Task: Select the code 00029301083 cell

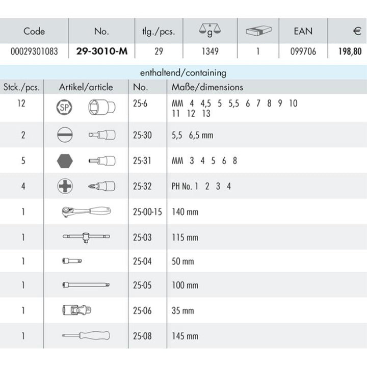Action: coord(34,51)
